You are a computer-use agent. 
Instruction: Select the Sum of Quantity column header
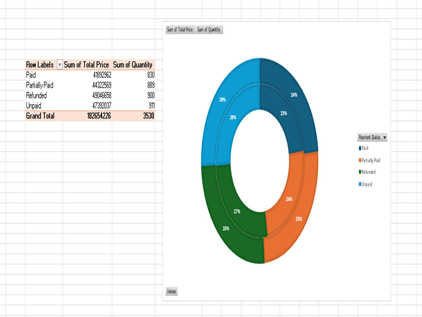pos(134,65)
